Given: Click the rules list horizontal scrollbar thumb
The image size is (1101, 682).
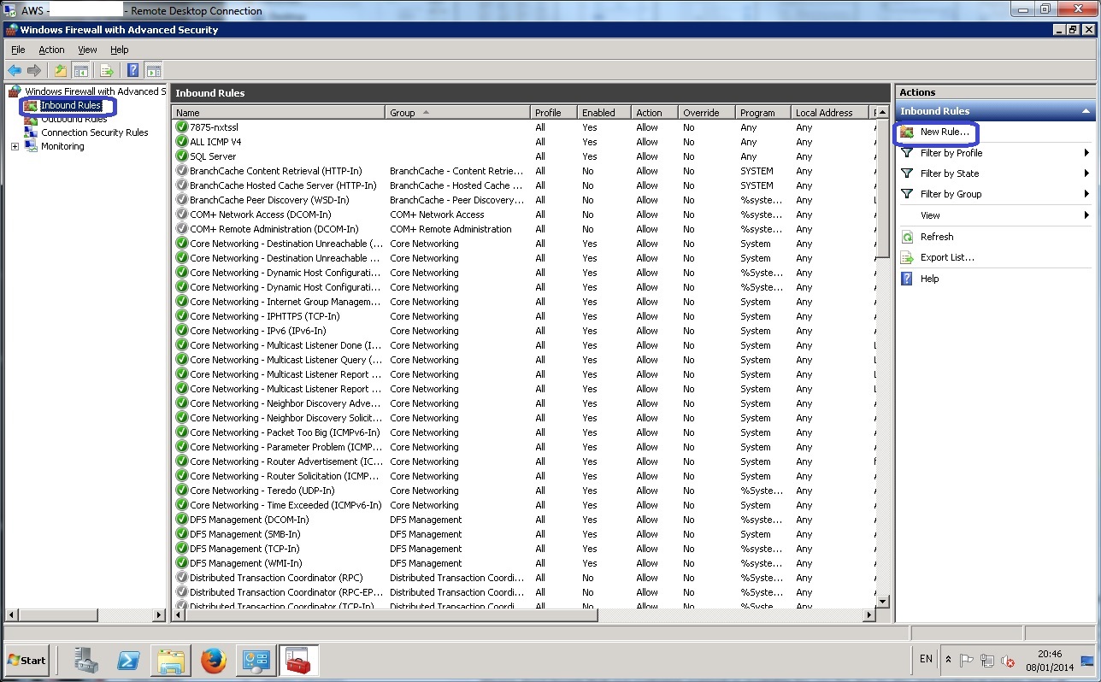Looking at the screenshot, I should tap(391, 615).
